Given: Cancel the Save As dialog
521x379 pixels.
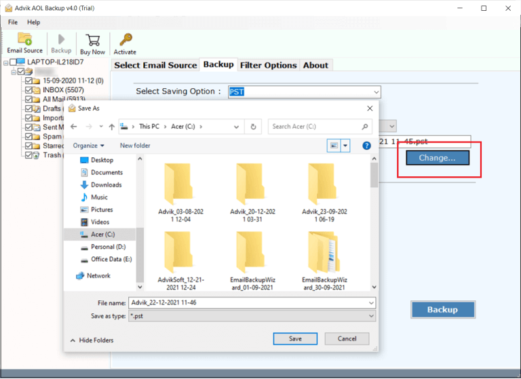Looking at the screenshot, I should tap(347, 339).
